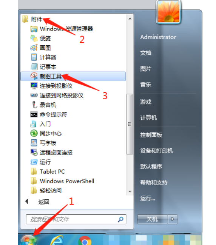Viewport: 216px width, 245px height.
Task: Open the Sync Center (同步中心) green icon
Action: tap(34, 133)
